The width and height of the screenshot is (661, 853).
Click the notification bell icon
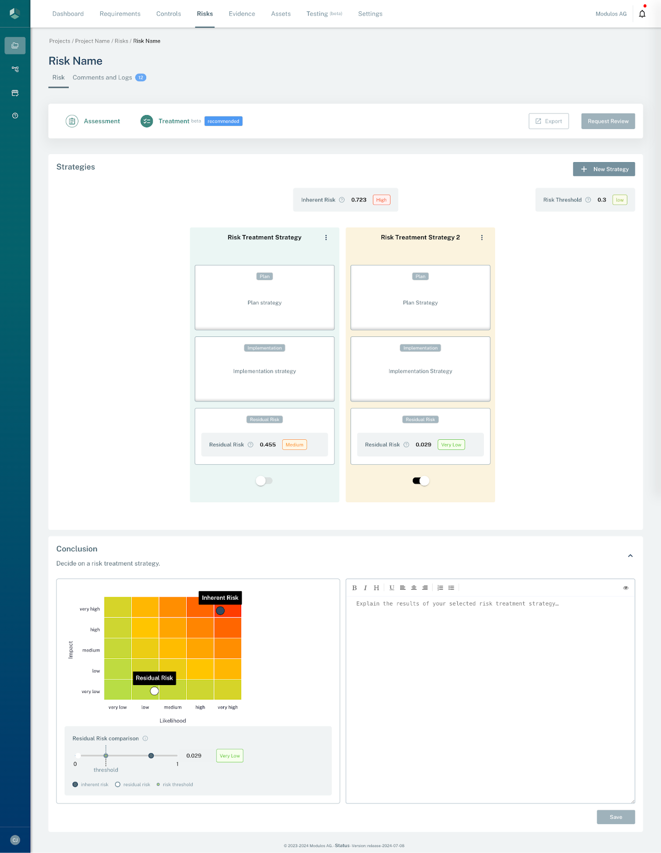click(642, 14)
